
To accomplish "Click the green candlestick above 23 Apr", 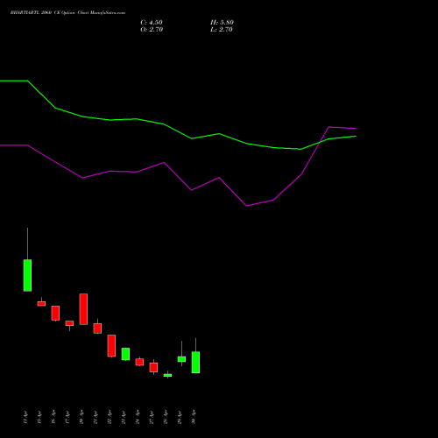I will pyautogui.click(x=125, y=354).
